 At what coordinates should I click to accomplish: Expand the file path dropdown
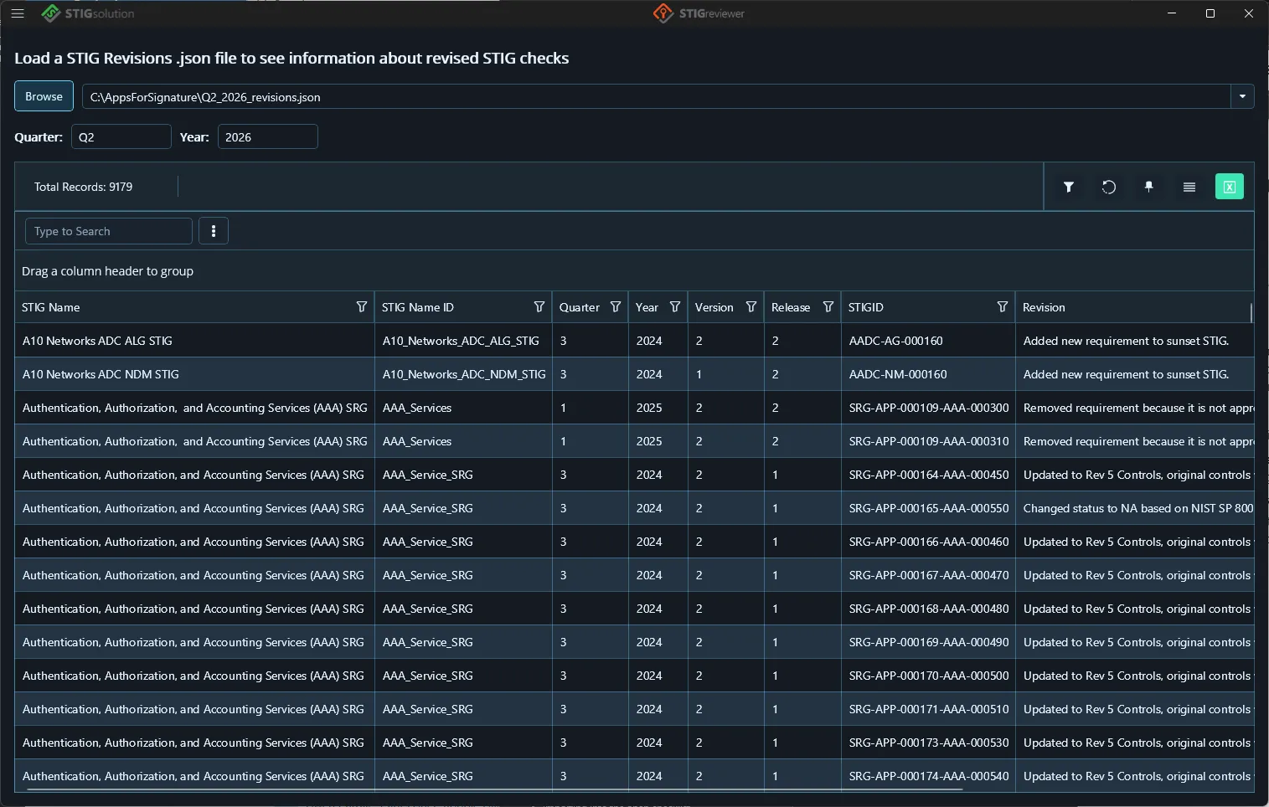coord(1242,96)
